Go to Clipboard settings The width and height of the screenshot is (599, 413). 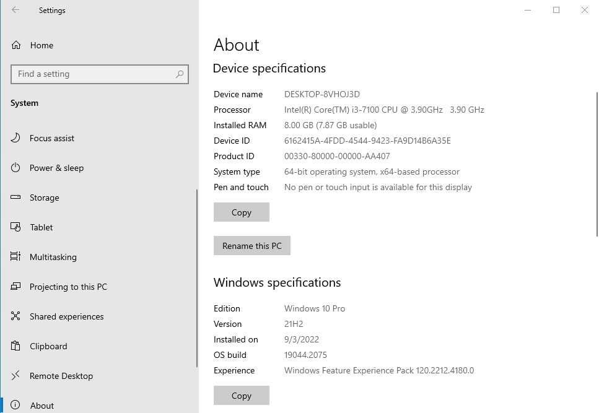[x=99, y=346]
